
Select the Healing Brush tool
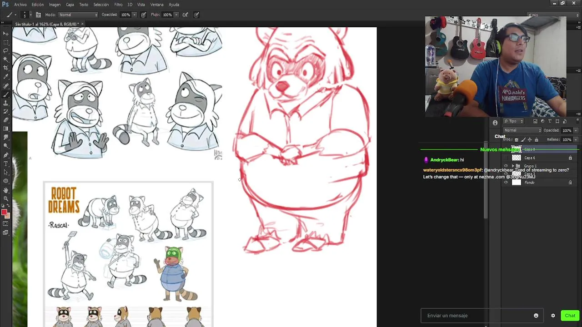pos(5,85)
